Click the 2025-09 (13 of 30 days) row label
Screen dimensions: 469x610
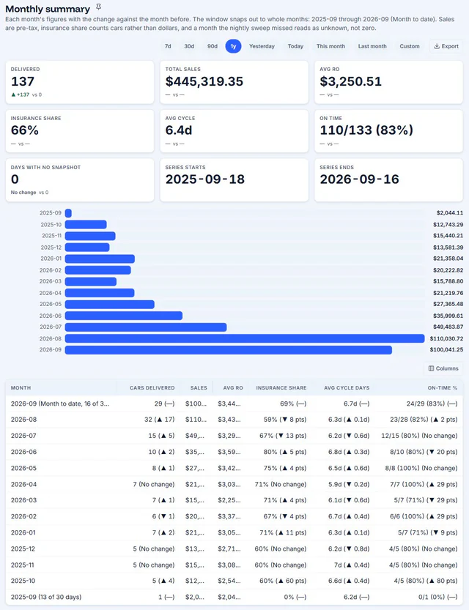[x=46, y=597]
